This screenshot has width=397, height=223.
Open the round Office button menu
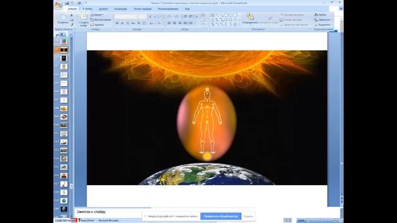pos(58,4)
